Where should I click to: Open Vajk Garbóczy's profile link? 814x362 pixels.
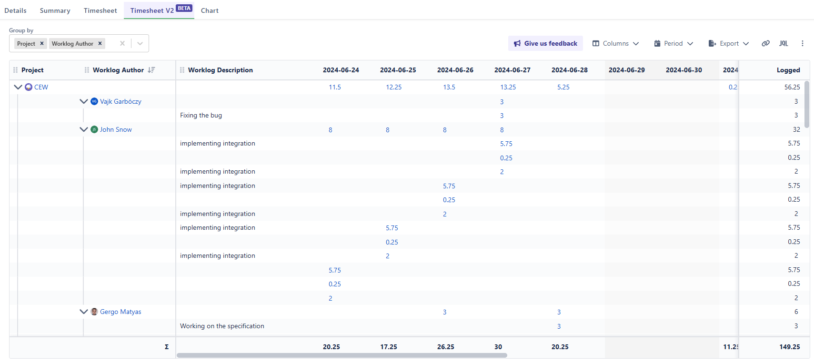point(121,101)
